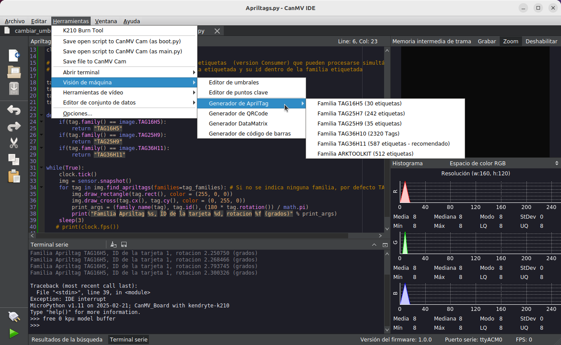Open the Editor de umbrales

(251, 82)
